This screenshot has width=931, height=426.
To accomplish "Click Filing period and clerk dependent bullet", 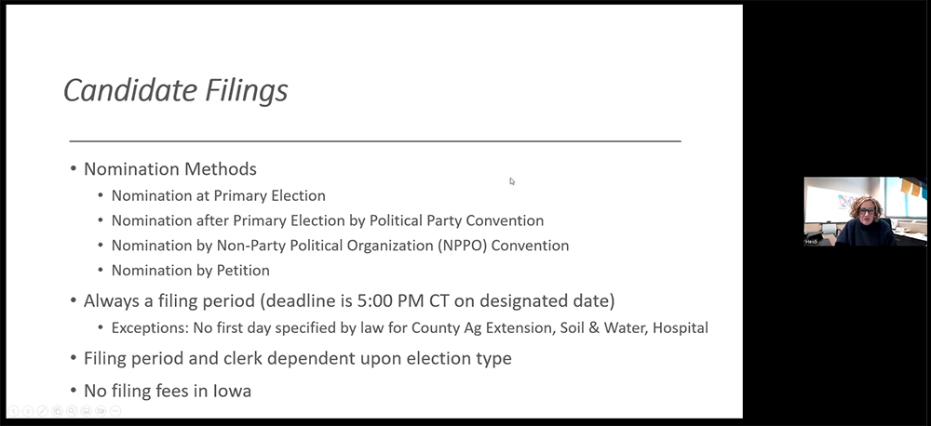I will click(x=298, y=359).
